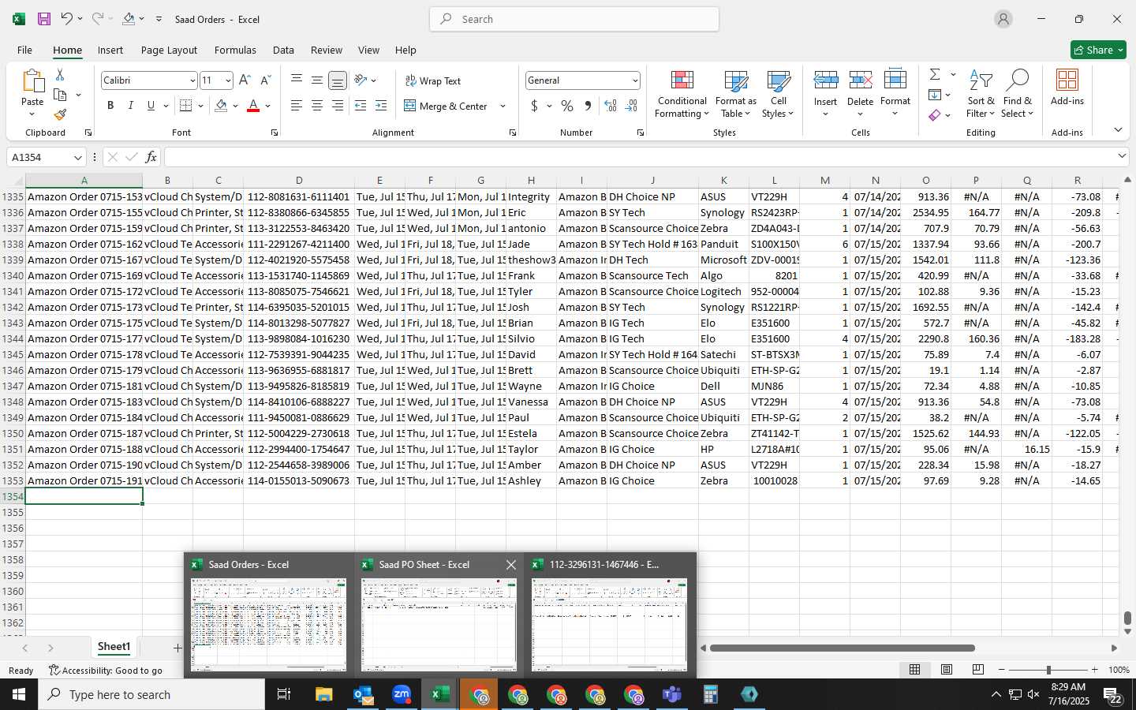Expand the font size dropdown

click(x=228, y=80)
